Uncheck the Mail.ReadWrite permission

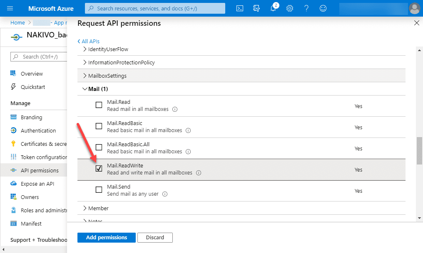99,169
